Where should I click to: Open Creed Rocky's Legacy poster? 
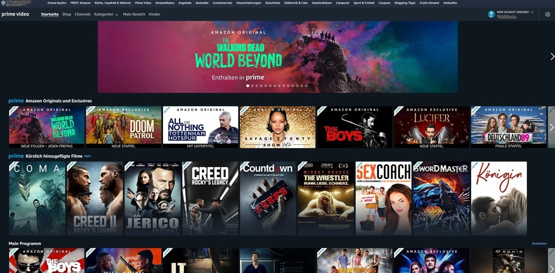210,198
